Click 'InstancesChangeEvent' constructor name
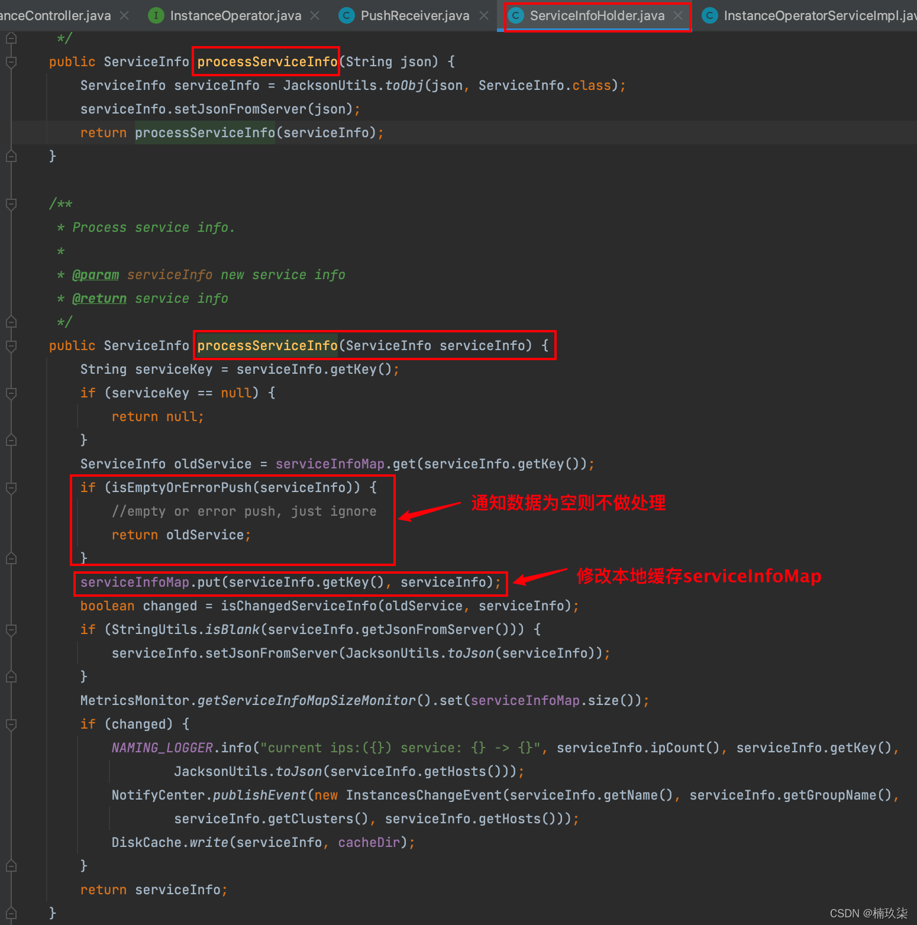Screen dimensions: 917x925 click(424, 795)
